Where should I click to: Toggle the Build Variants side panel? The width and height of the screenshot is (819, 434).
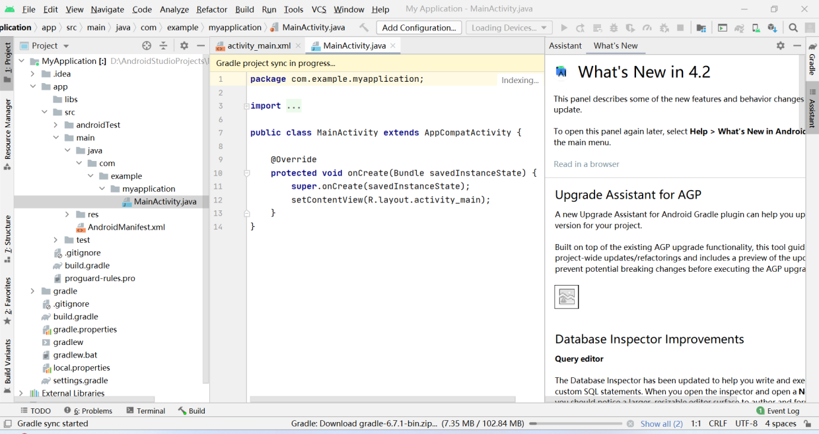click(x=7, y=361)
